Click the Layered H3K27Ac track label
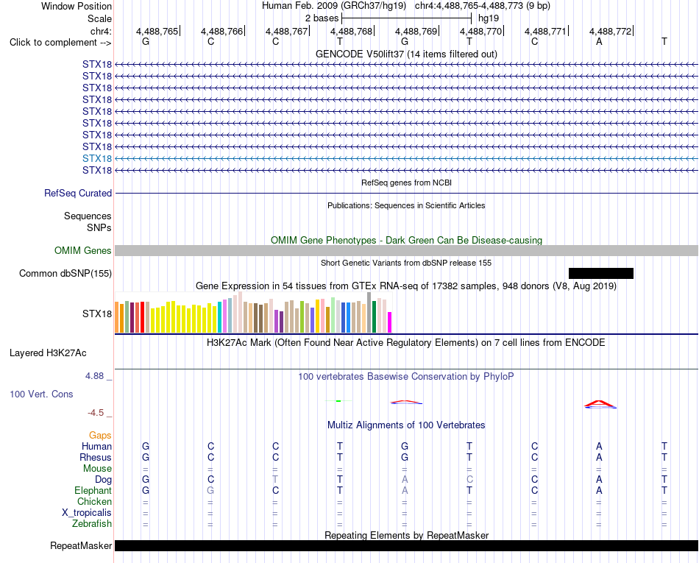 pos(48,353)
